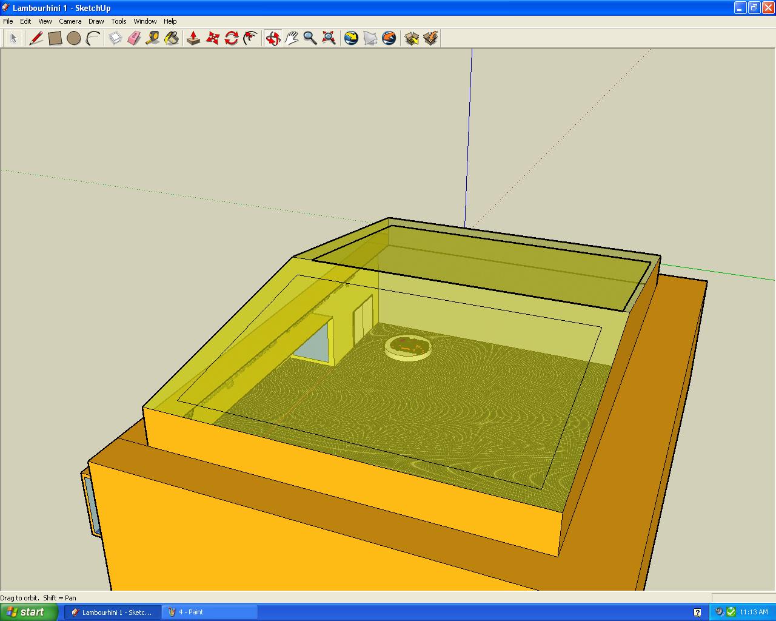Switch to the Pan hand tool

(292, 38)
